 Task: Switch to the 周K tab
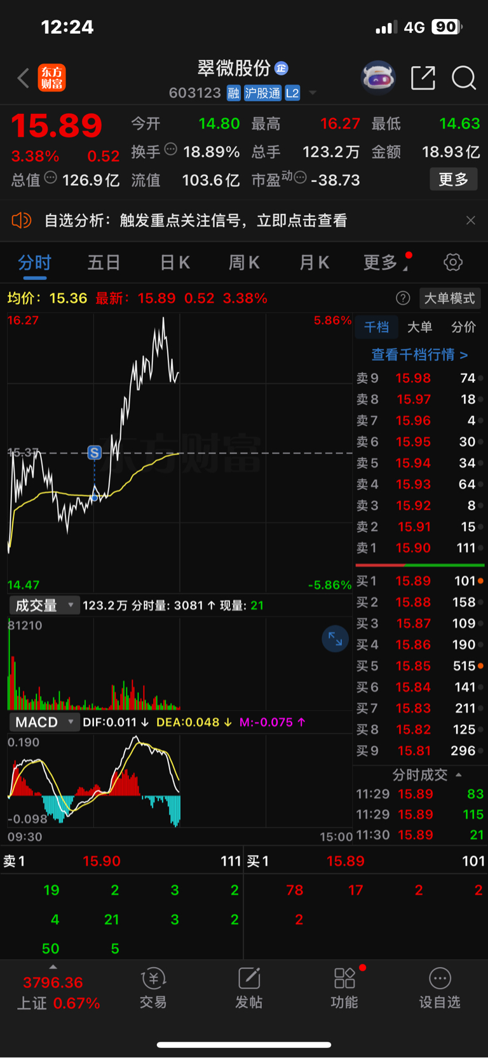(x=244, y=262)
